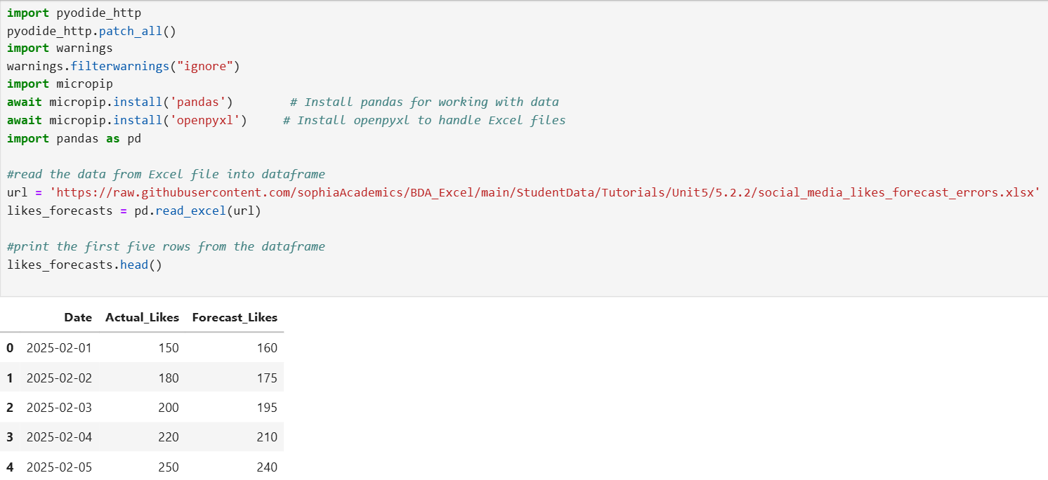
Task: Click the pd.read_excel(url) call
Action: click(197, 211)
